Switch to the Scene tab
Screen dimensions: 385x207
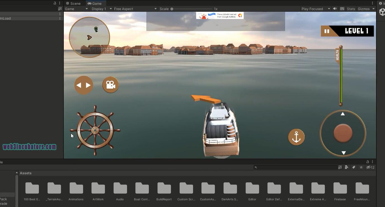click(x=73, y=3)
